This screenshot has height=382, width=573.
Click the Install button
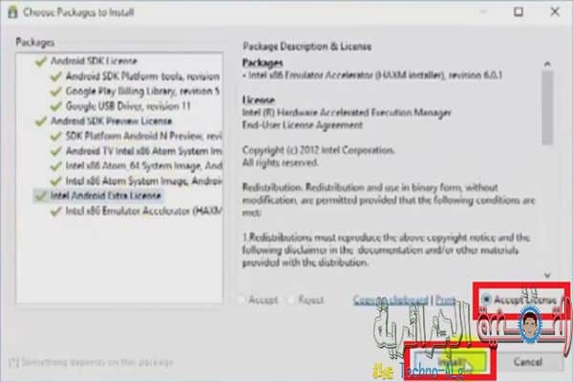click(451, 362)
